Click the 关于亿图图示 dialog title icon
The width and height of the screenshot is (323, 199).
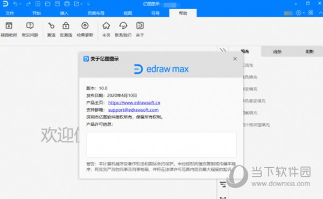click(86, 59)
